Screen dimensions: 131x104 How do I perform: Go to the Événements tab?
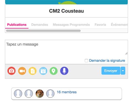(x=119, y=25)
